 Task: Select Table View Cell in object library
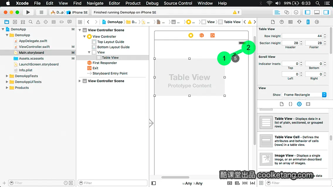(x=293, y=141)
